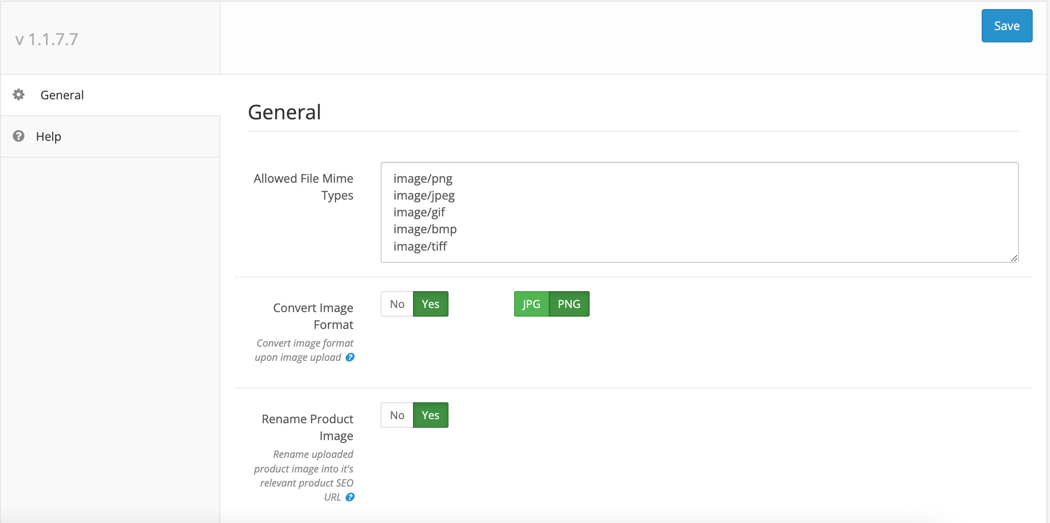1050x523 pixels.
Task: Set Rename Product Image to Yes
Action: 430,415
